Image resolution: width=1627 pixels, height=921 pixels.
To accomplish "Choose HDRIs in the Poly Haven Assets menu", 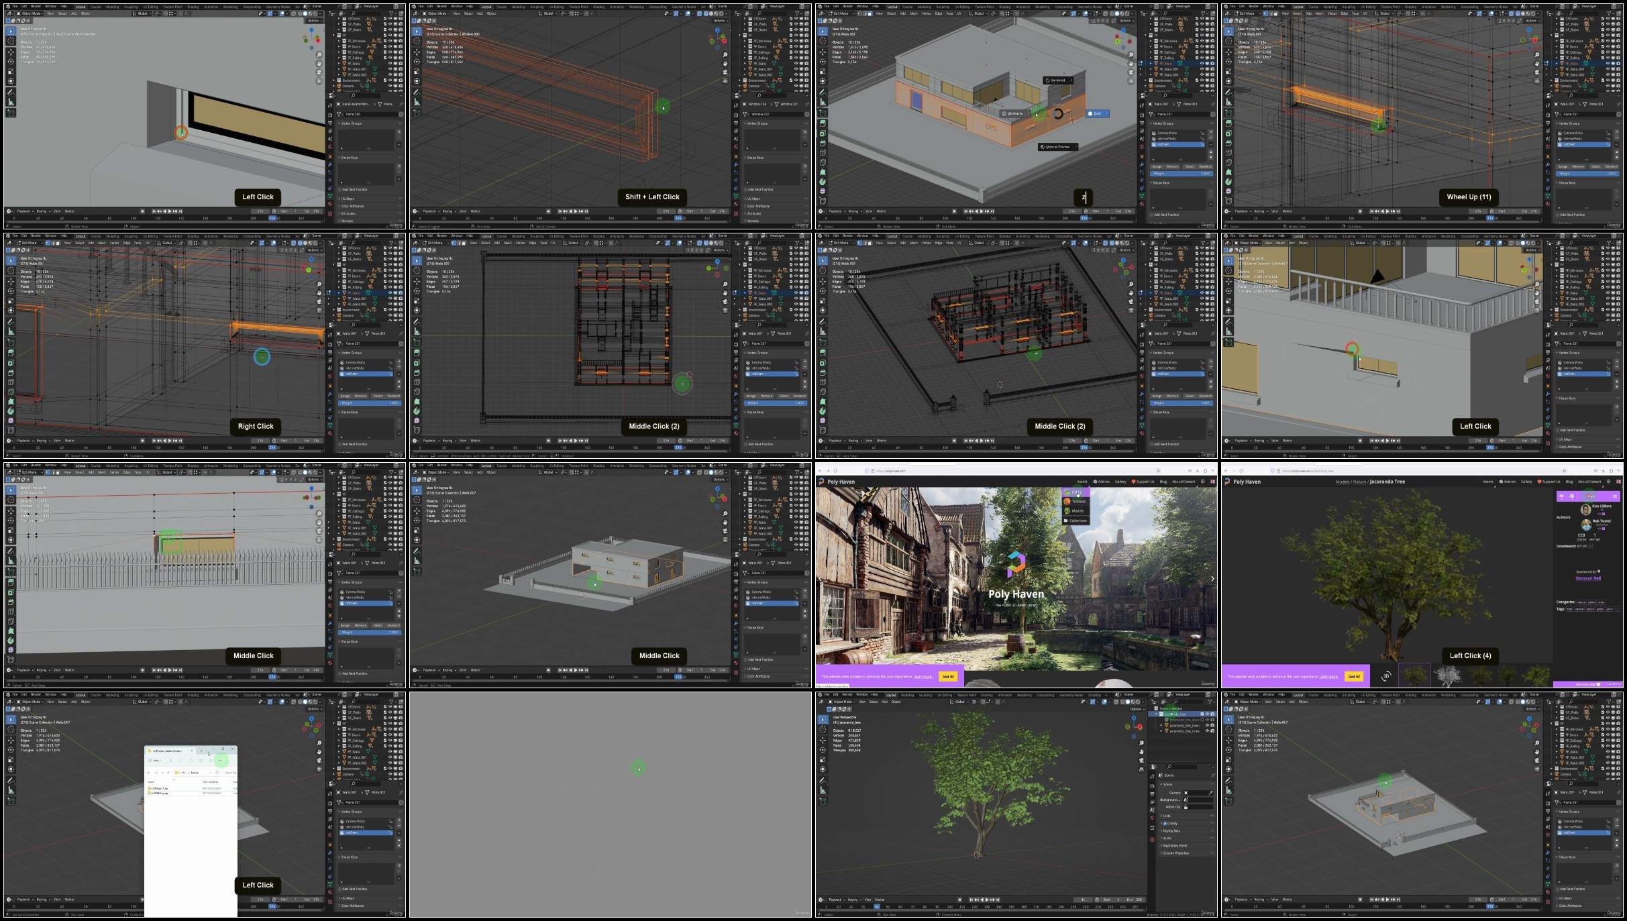I will click(1075, 492).
